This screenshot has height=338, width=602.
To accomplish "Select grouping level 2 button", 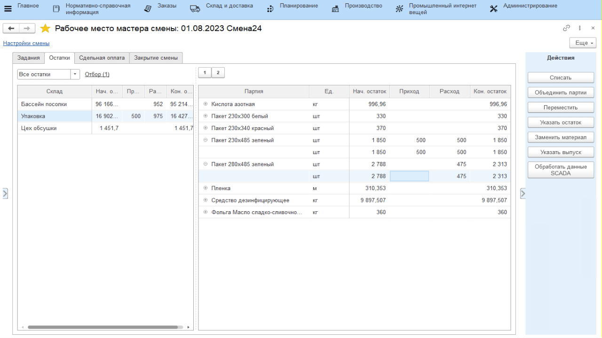I will [218, 72].
